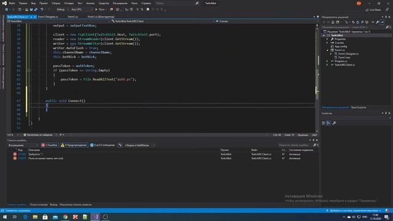393x221 pixels.
Task: Click the search magnifier in title bar
Action: point(197,3)
